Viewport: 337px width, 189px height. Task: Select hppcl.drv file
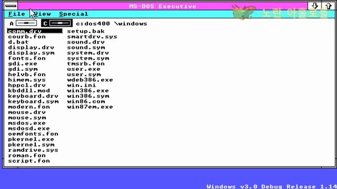[27, 85]
